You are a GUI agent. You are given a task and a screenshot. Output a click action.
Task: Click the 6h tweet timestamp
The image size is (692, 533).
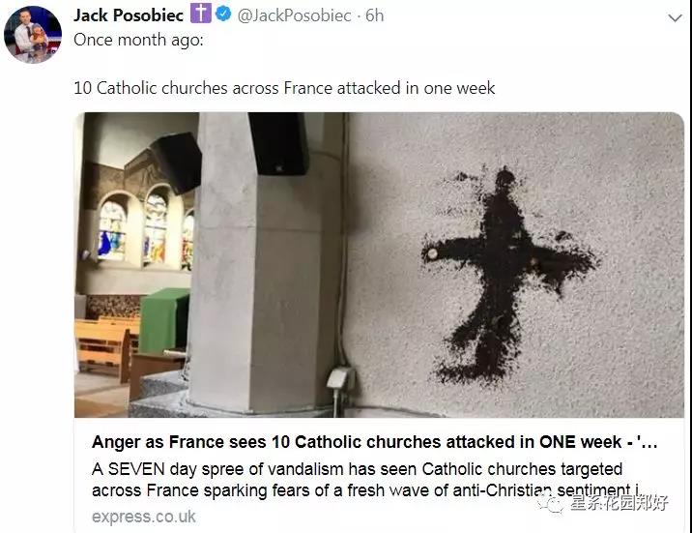(375, 15)
